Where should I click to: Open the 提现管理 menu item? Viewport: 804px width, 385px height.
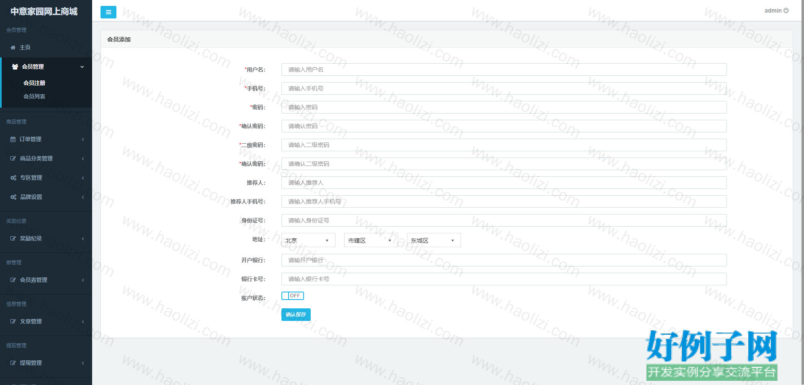pyautogui.click(x=46, y=363)
